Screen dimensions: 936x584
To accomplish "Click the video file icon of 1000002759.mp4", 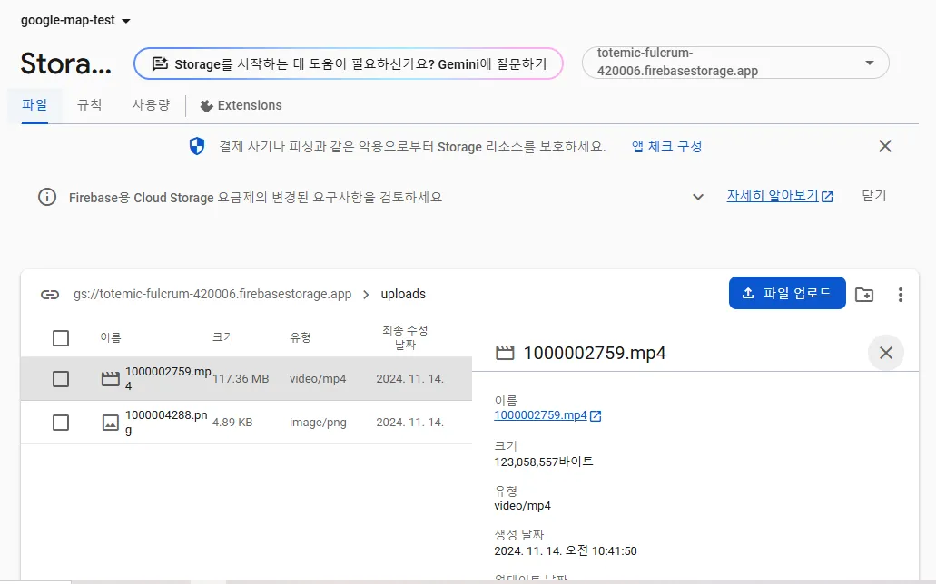I will pos(111,379).
